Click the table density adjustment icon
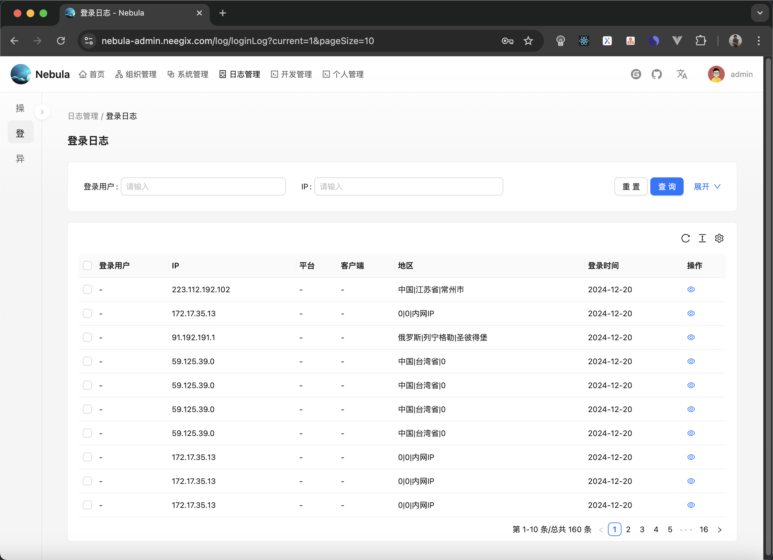 (702, 238)
